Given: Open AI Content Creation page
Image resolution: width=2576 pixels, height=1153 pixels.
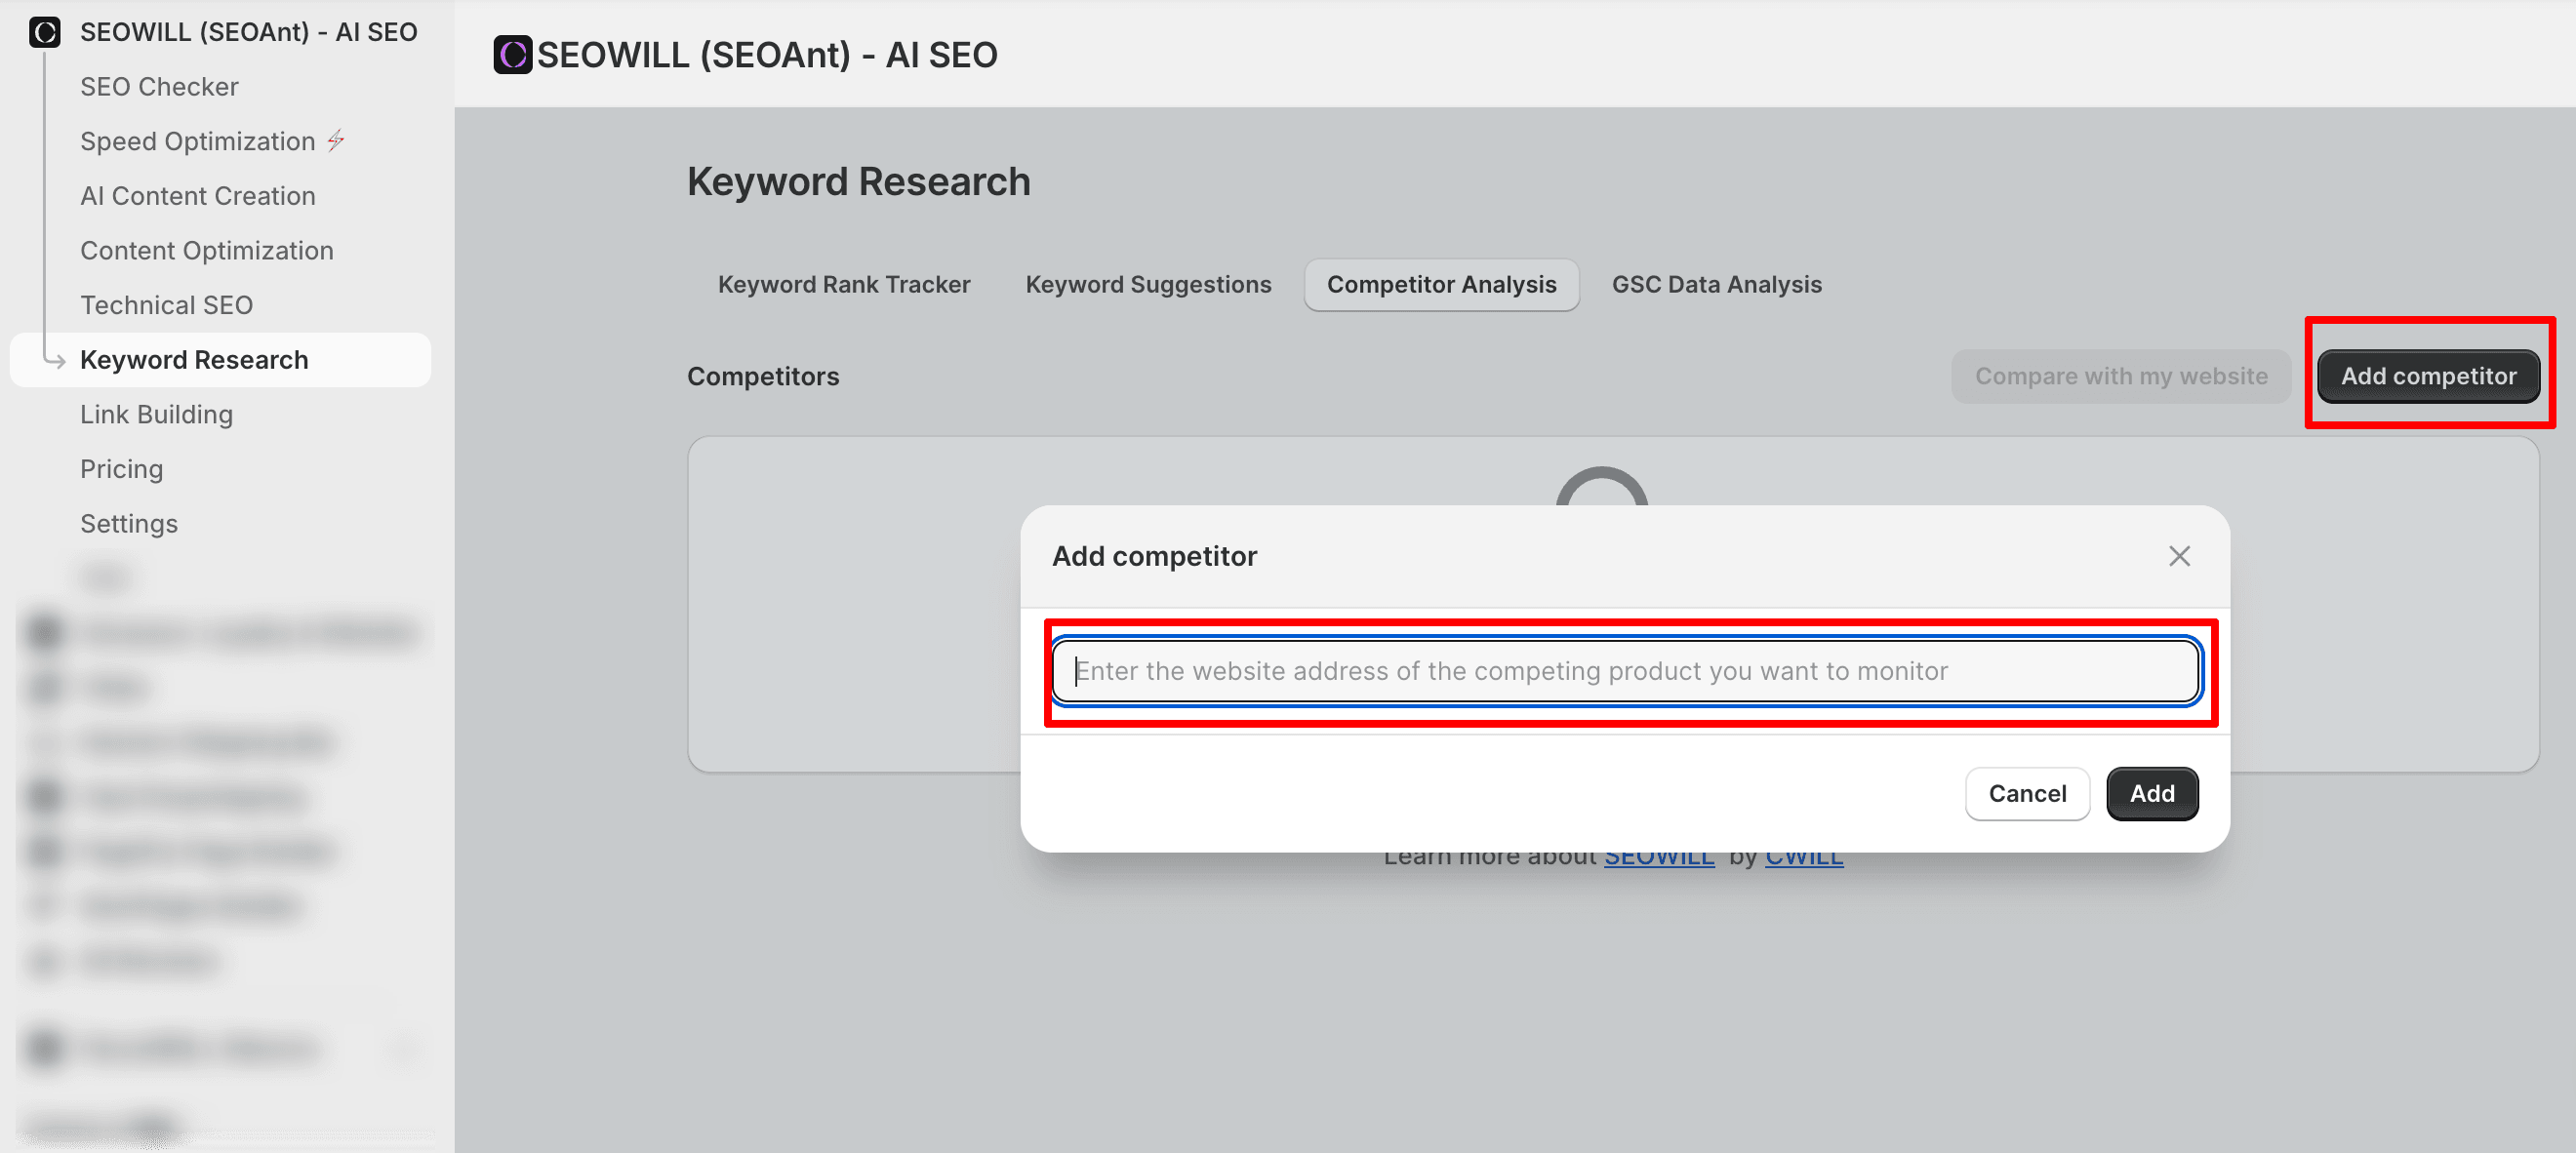Looking at the screenshot, I should [197, 196].
